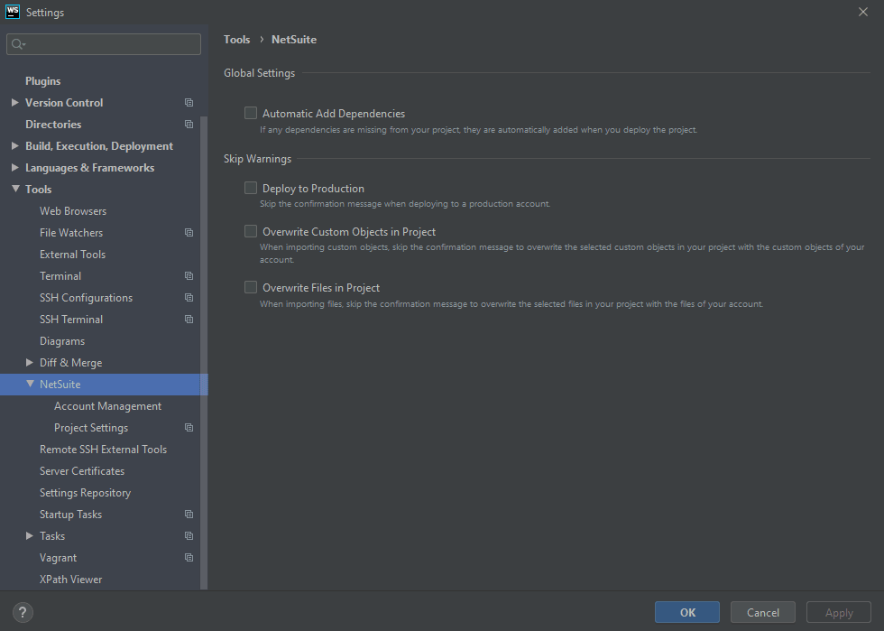884x631 pixels.
Task: Tick the Overwrite Files in Project checkbox
Action: pos(251,287)
